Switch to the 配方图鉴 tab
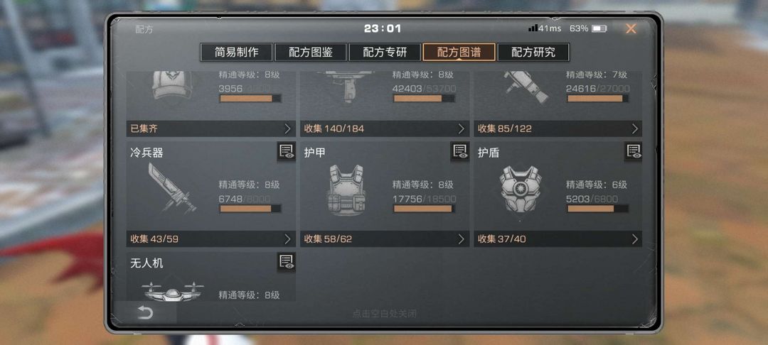The height and width of the screenshot is (345, 768). tap(311, 53)
